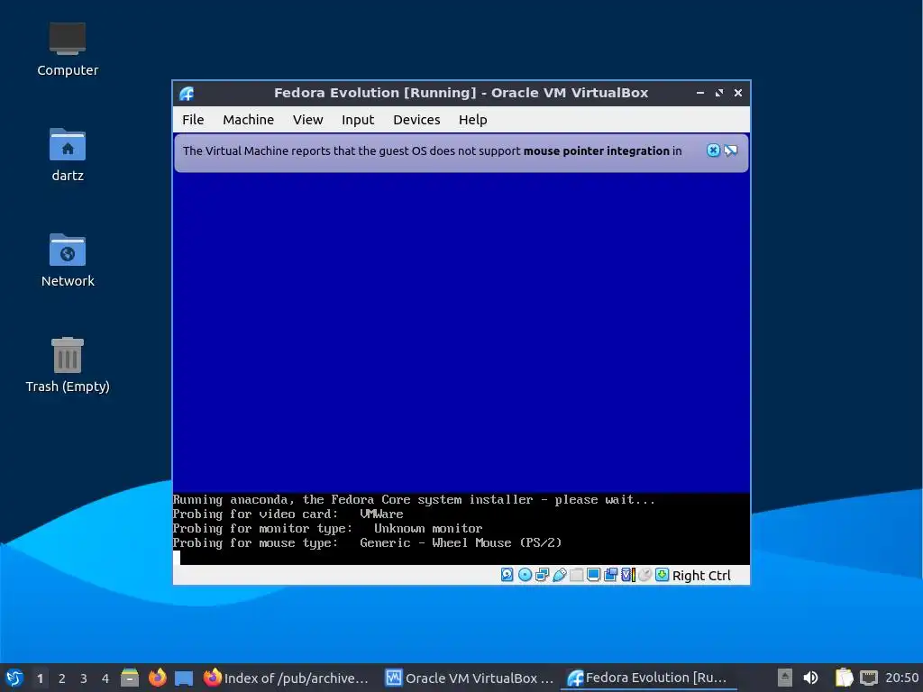923x692 pixels.
Task: Select the Computer desktop icon
Action: pos(67,50)
